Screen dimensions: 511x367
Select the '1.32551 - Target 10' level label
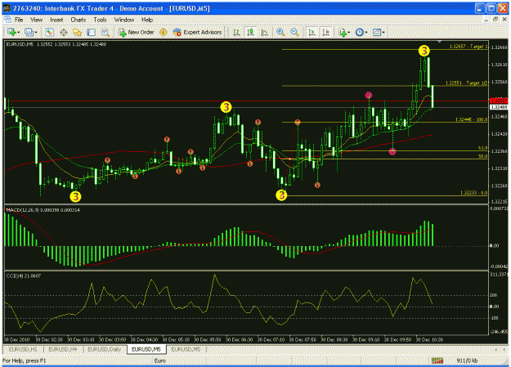pos(466,83)
